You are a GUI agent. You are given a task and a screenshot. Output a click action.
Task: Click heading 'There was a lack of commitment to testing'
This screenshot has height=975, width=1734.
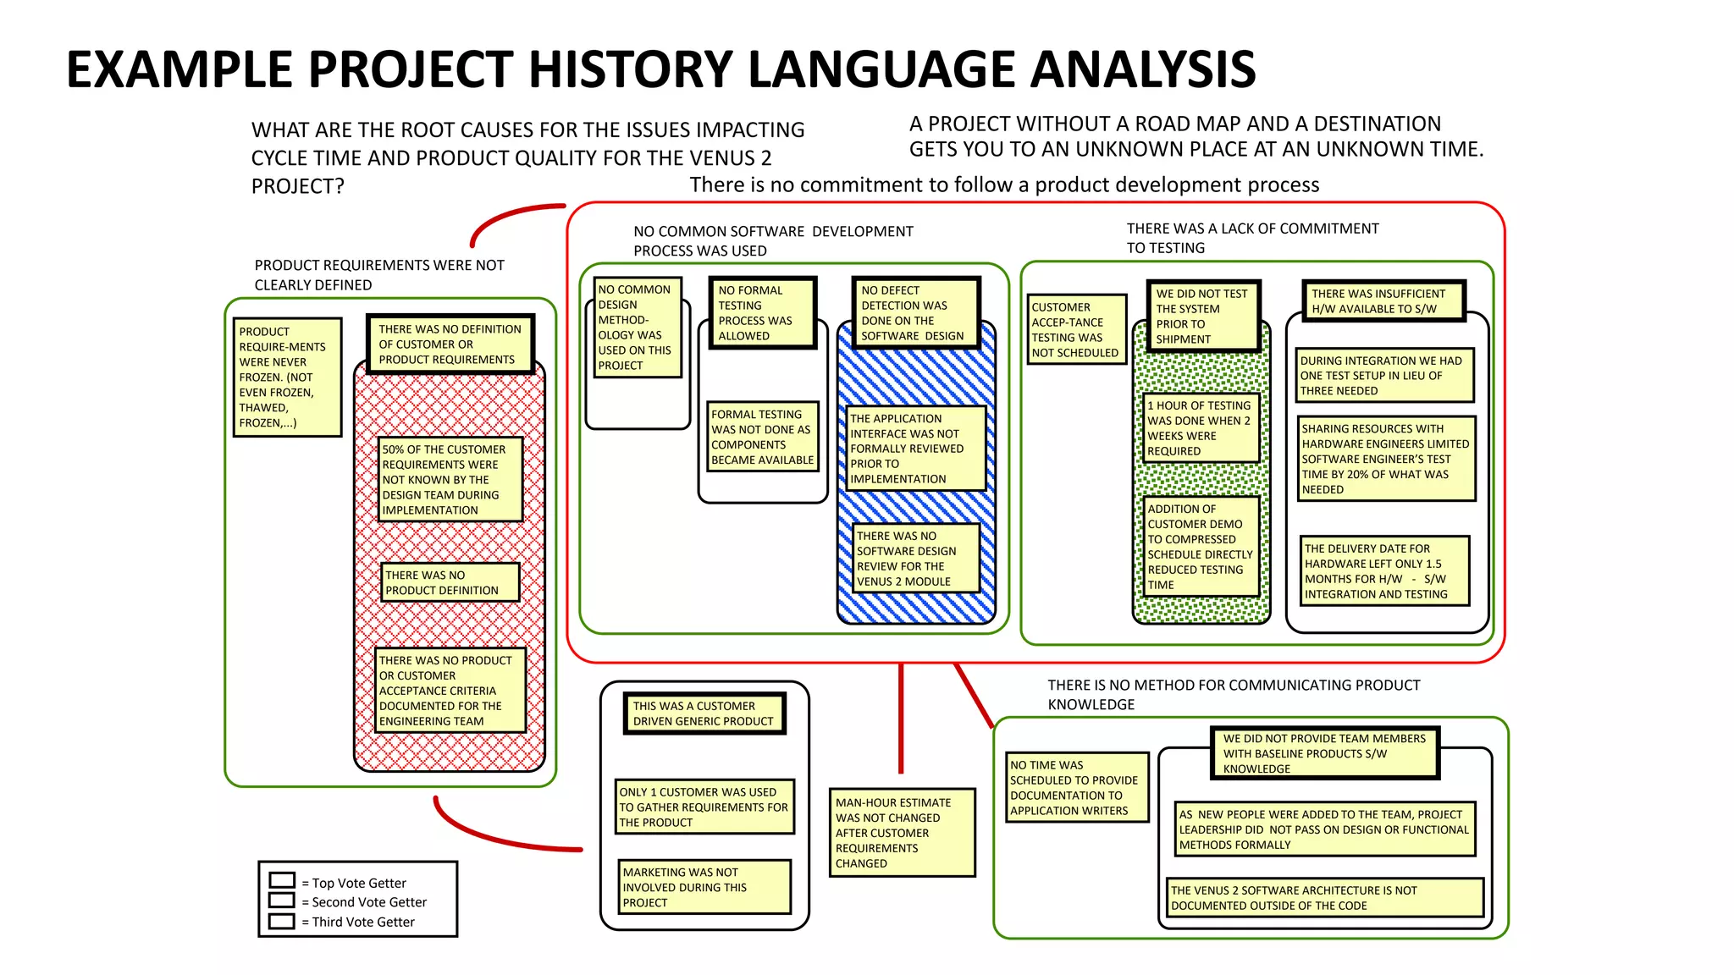[1252, 238]
